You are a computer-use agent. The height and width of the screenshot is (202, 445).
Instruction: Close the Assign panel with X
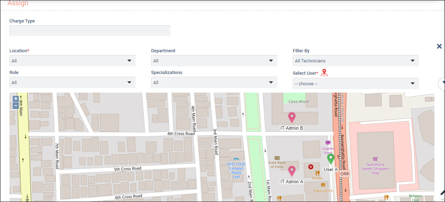(439, 46)
